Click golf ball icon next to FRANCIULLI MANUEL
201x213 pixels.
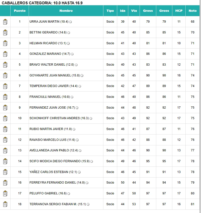72,97
